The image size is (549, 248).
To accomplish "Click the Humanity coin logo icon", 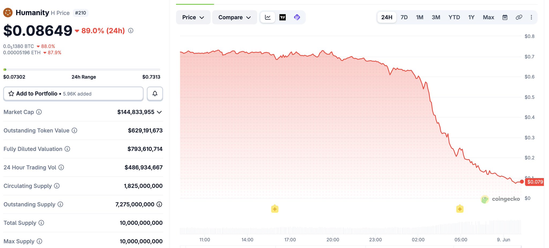I will coord(8,13).
